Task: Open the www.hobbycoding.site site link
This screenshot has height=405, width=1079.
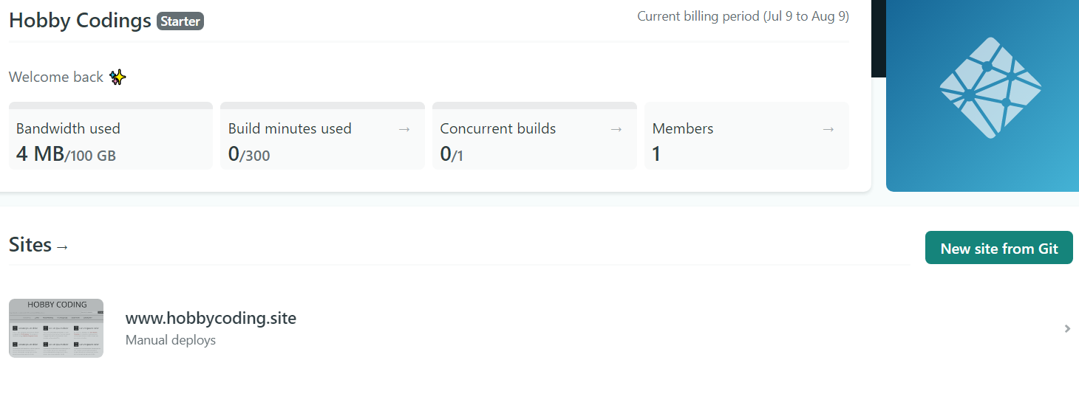Action: tap(211, 319)
